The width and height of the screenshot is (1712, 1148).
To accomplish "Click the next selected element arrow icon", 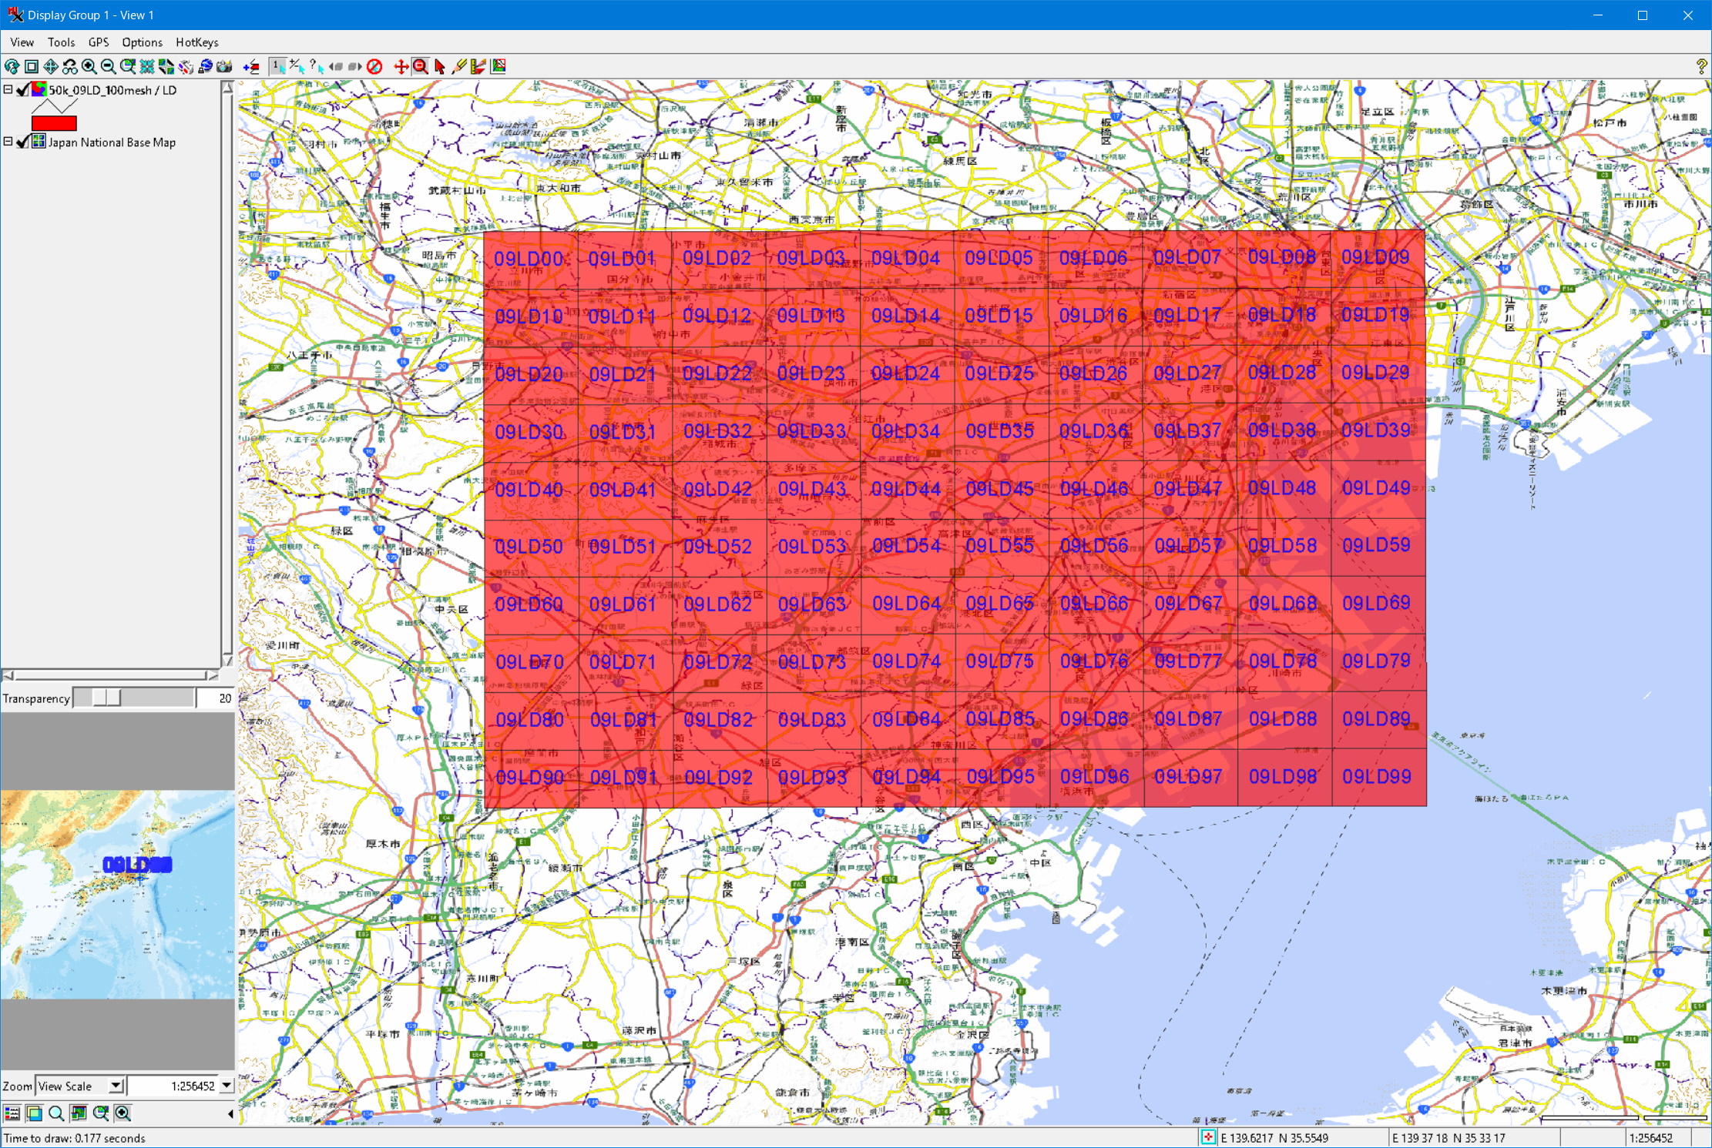I will point(354,67).
